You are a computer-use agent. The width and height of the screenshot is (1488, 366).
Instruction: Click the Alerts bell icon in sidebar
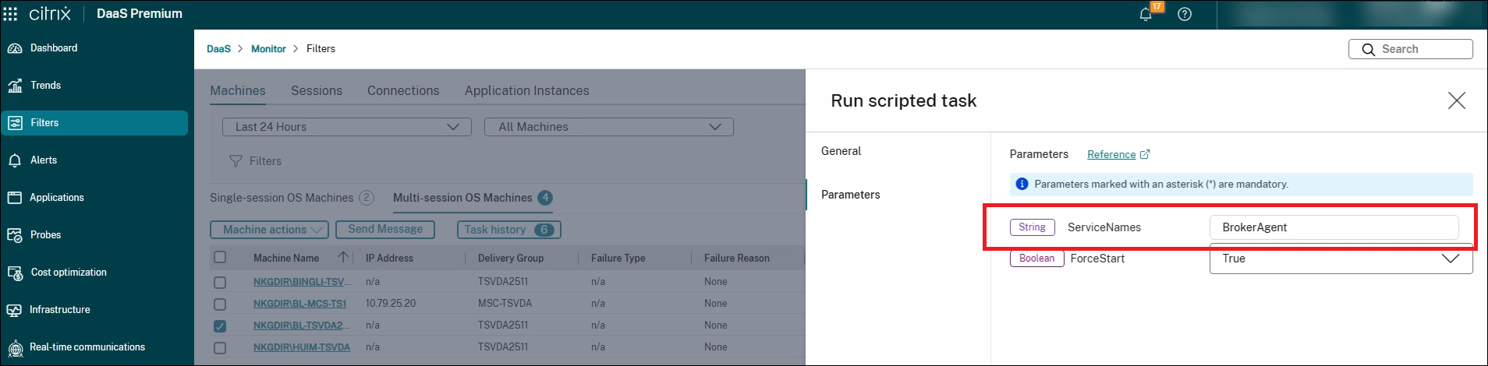15,160
